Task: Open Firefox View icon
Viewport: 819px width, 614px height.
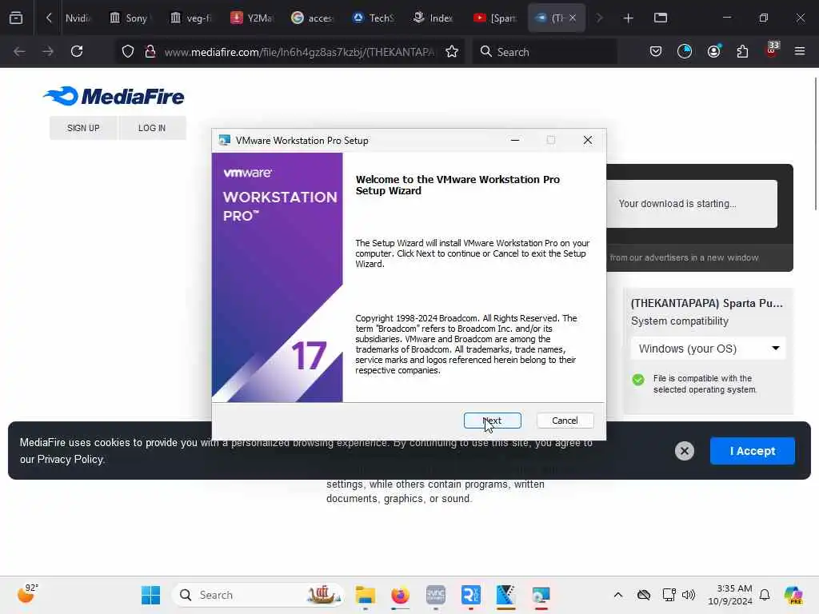Action: (16, 18)
